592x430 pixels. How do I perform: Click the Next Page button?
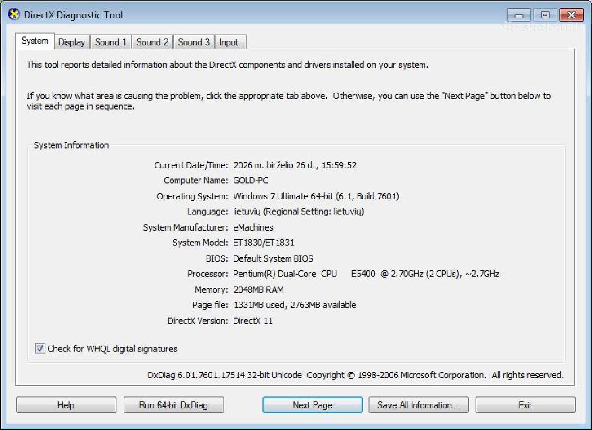pyautogui.click(x=313, y=405)
